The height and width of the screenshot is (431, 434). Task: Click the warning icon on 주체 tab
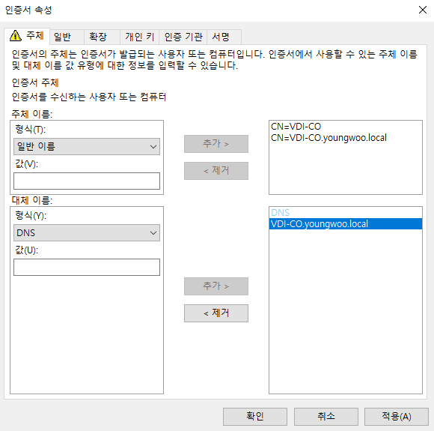[16, 36]
